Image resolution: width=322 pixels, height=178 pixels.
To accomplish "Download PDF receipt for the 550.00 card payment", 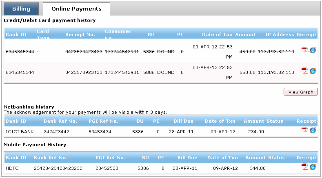I will 304,71.
